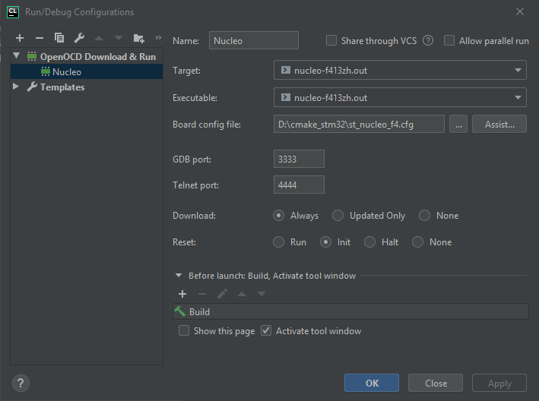The image size is (539, 401).
Task: Expand the Templates tree node
Action: [16, 87]
